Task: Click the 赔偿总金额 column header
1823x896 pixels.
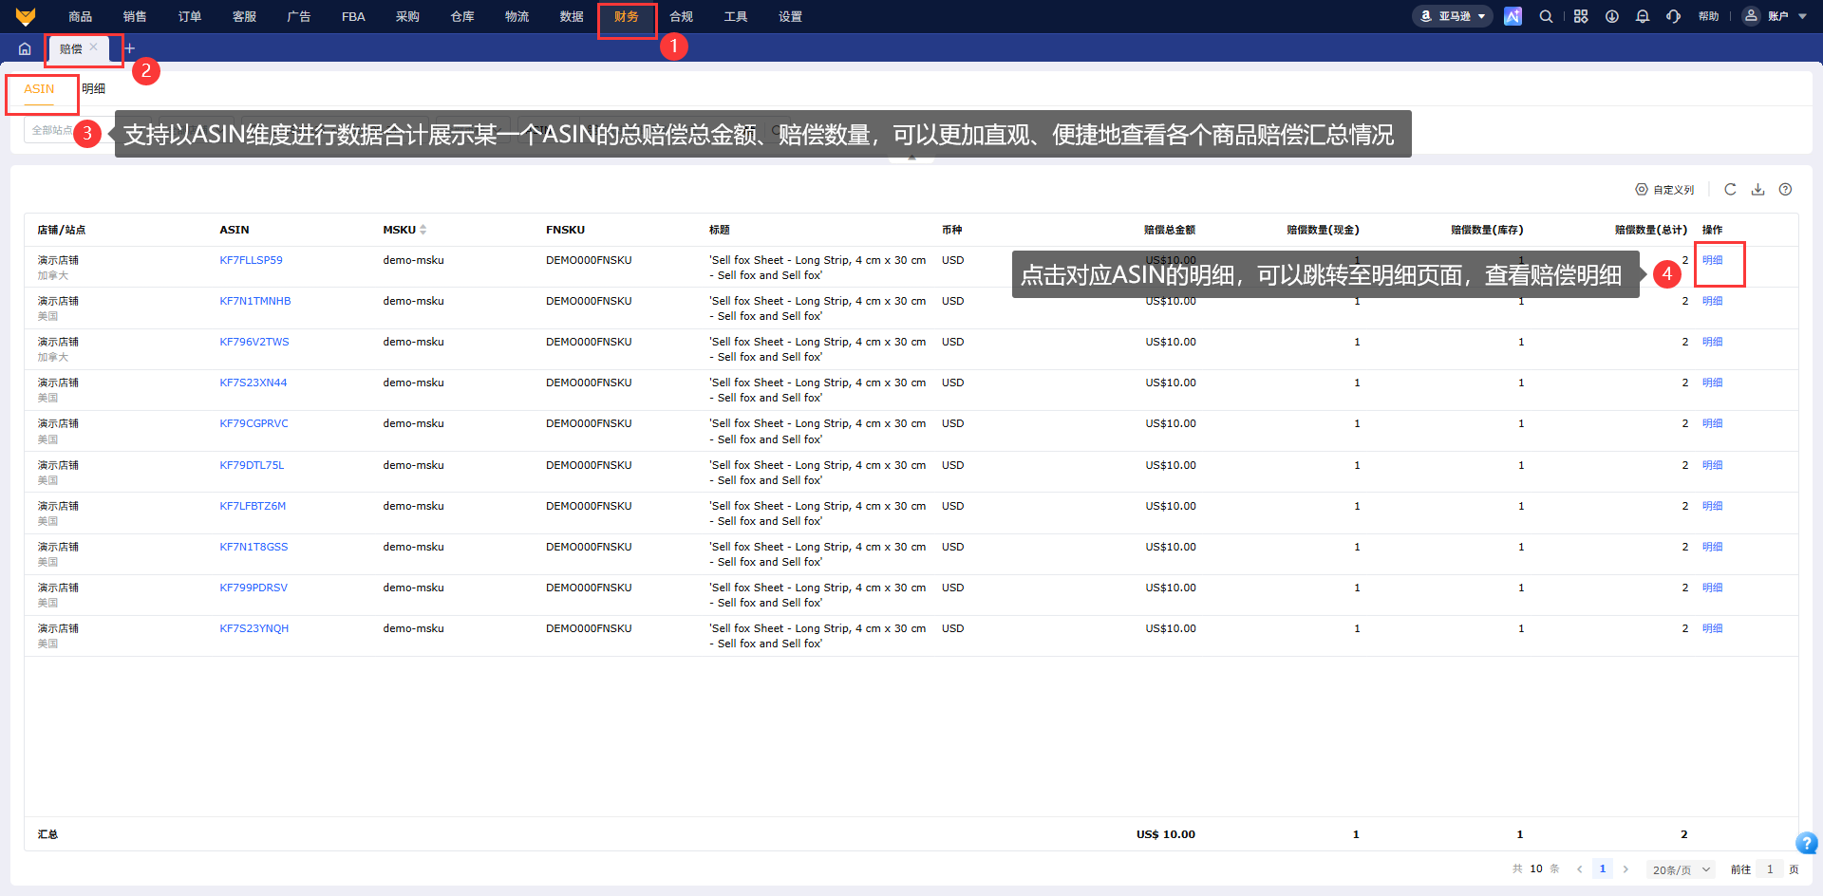Action: 1170,230
